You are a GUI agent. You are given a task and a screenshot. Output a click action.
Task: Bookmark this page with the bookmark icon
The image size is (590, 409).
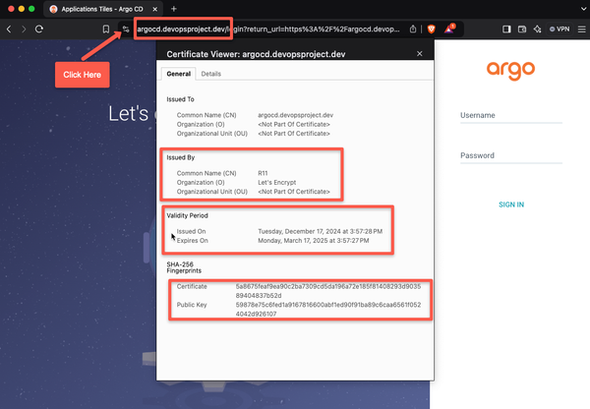[x=106, y=29]
